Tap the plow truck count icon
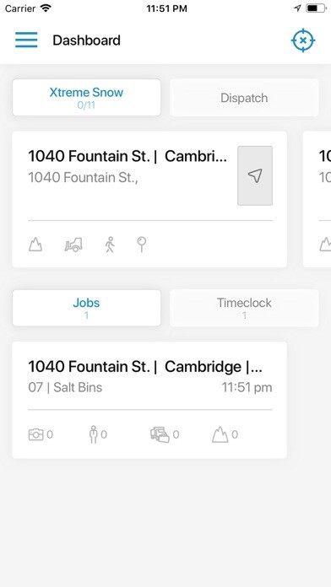This screenshot has width=331, height=587. pos(165,434)
